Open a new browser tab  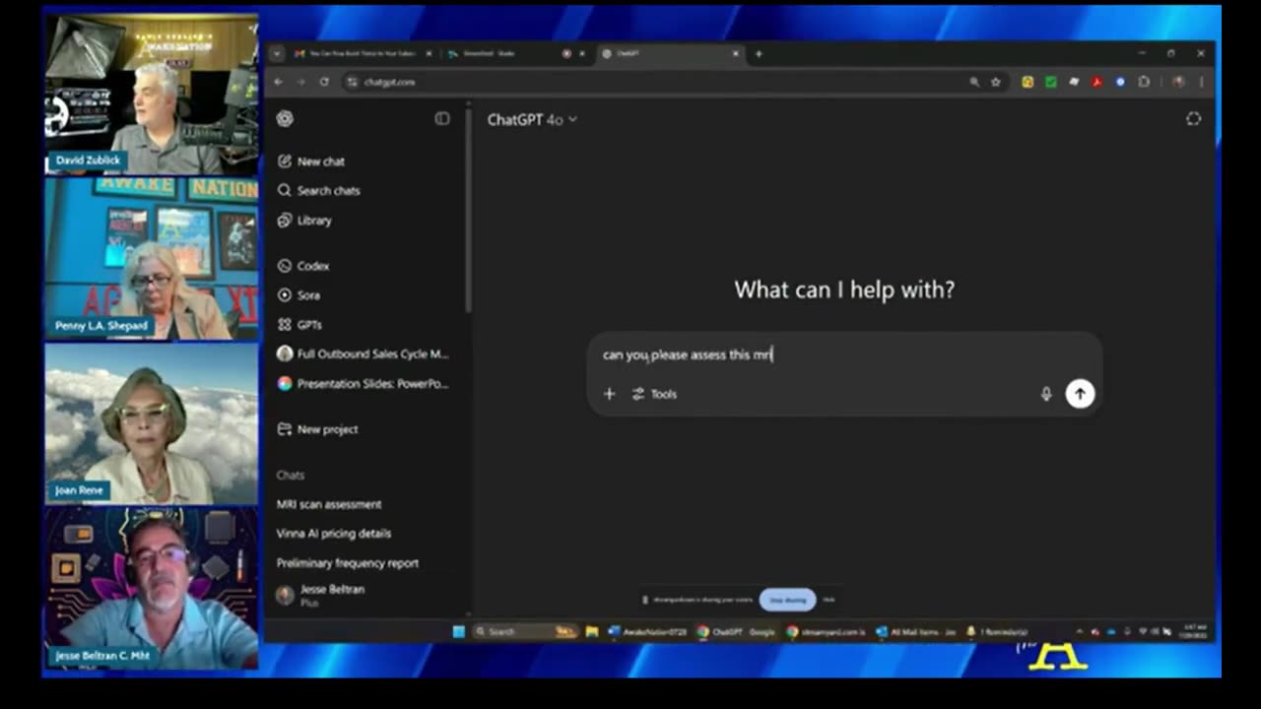coord(759,53)
